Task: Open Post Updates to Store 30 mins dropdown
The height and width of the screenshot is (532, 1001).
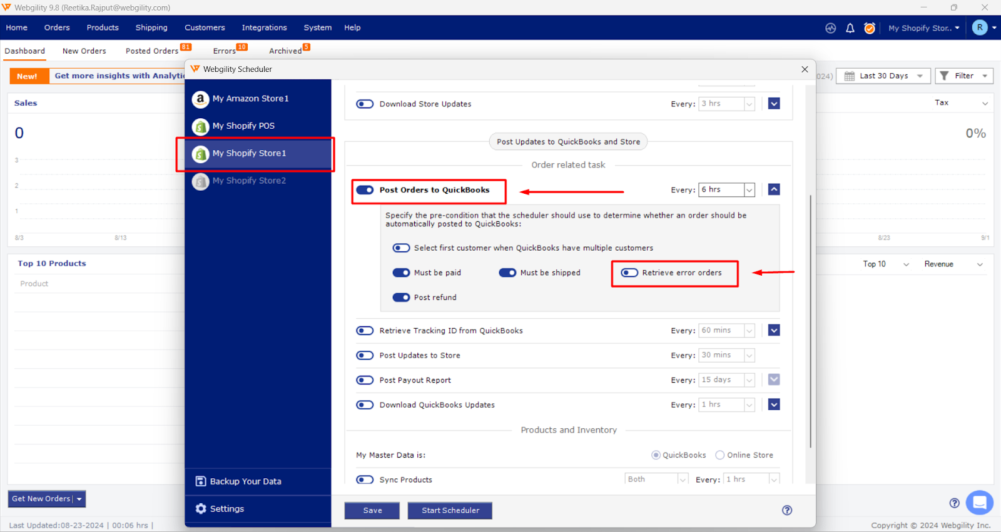Action: click(726, 355)
